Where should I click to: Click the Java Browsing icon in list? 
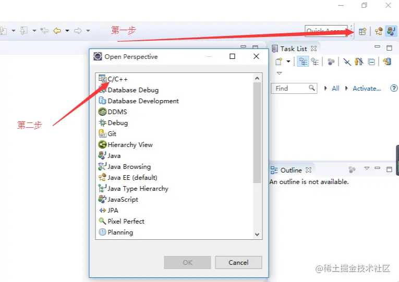(x=102, y=167)
